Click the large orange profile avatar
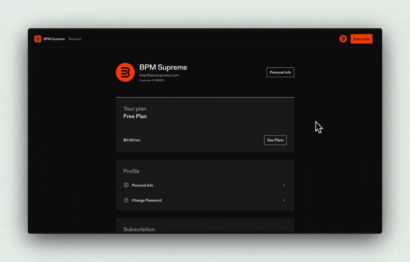 point(125,72)
